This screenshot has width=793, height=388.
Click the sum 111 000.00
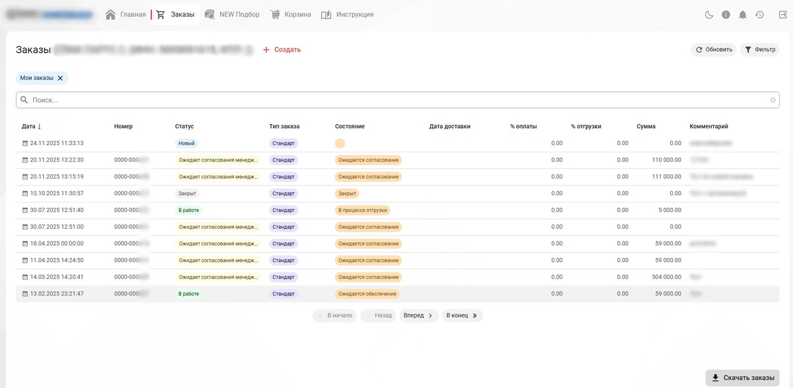(x=666, y=177)
